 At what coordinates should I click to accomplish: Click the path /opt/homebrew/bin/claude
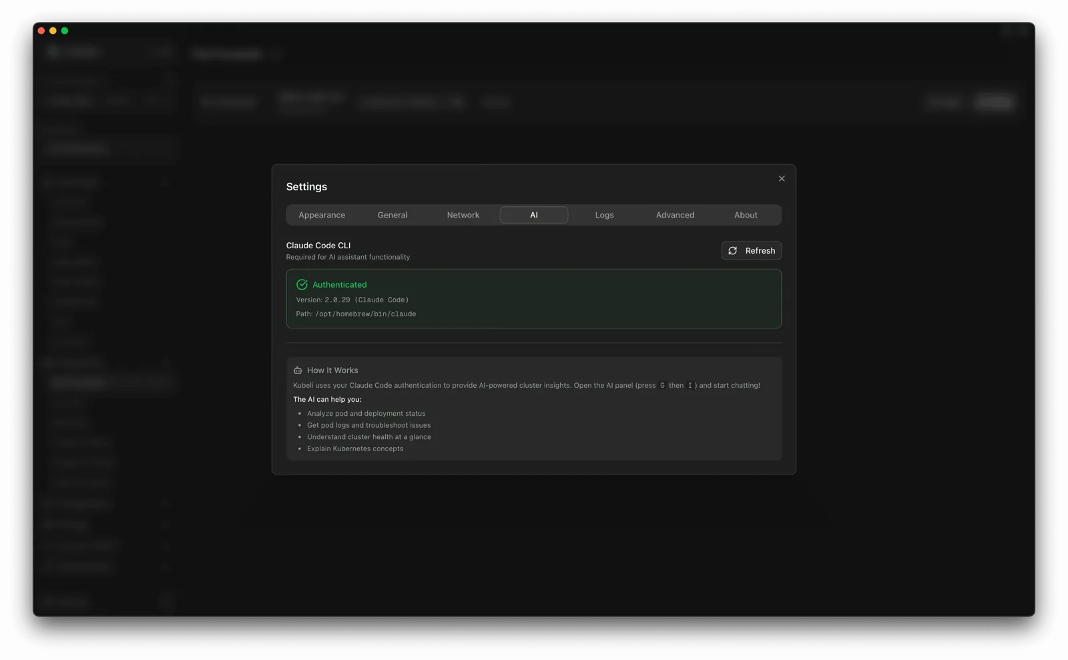tap(366, 314)
